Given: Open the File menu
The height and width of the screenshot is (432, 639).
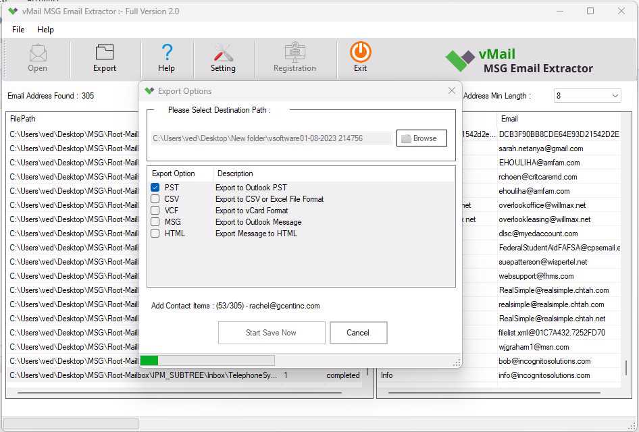Looking at the screenshot, I should point(18,29).
